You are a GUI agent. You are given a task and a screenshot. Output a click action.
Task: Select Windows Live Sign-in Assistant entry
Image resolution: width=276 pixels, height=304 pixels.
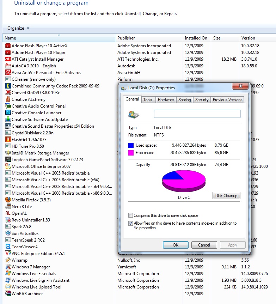coord(41,280)
